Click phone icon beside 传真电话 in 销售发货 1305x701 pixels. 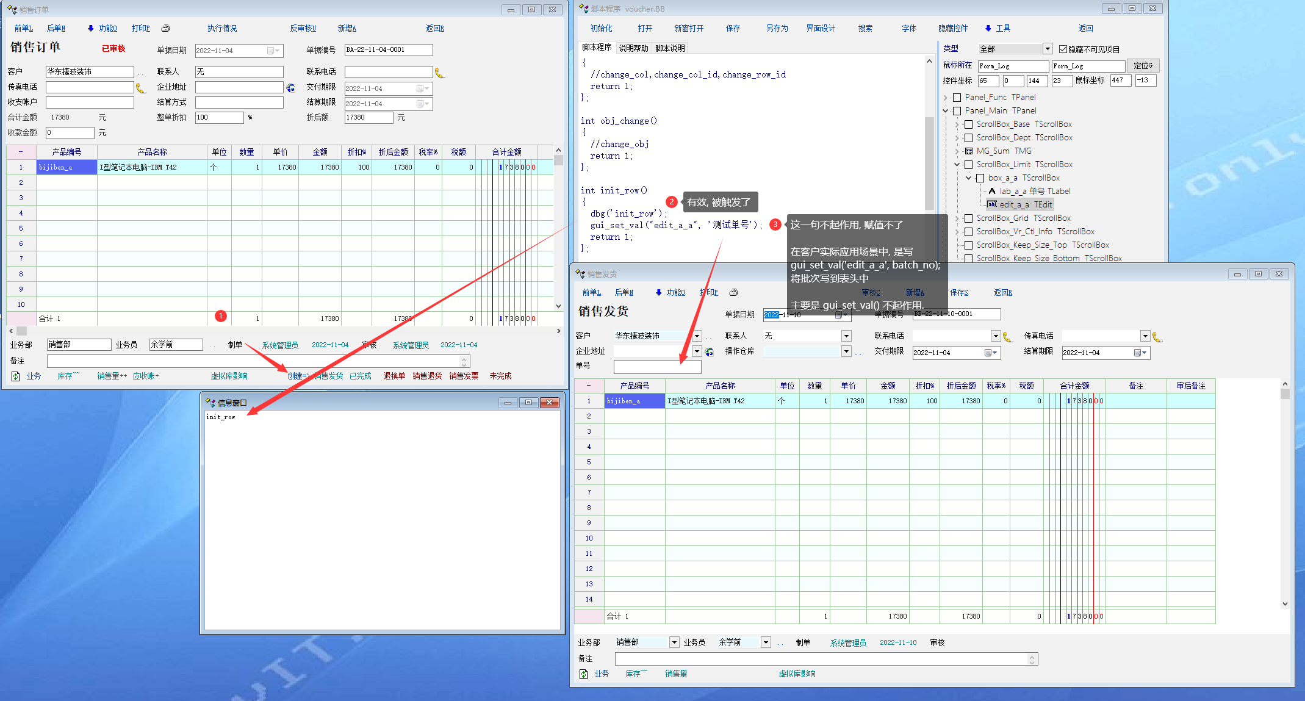pyautogui.click(x=1157, y=336)
